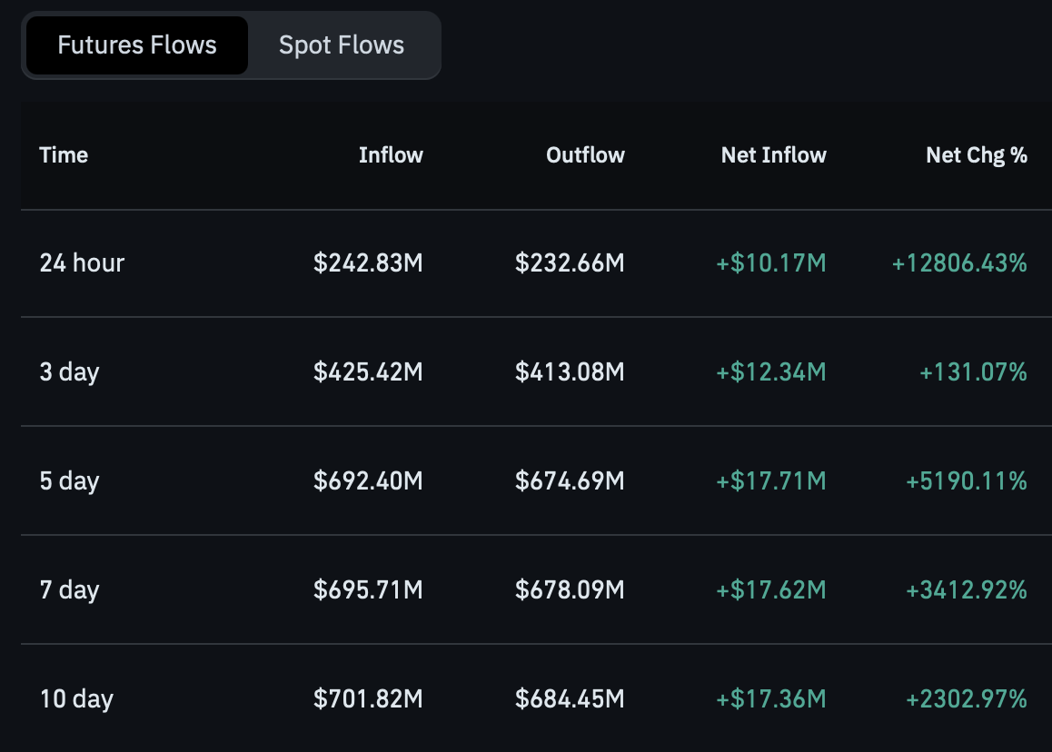Click the Outflow column header
The width and height of the screenshot is (1052, 752).
tap(585, 155)
